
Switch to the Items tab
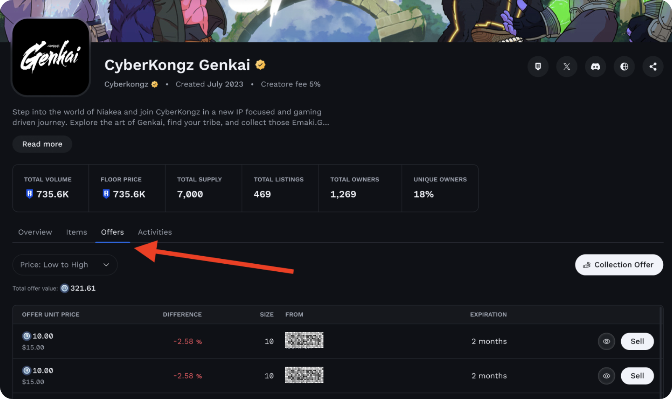tap(76, 232)
